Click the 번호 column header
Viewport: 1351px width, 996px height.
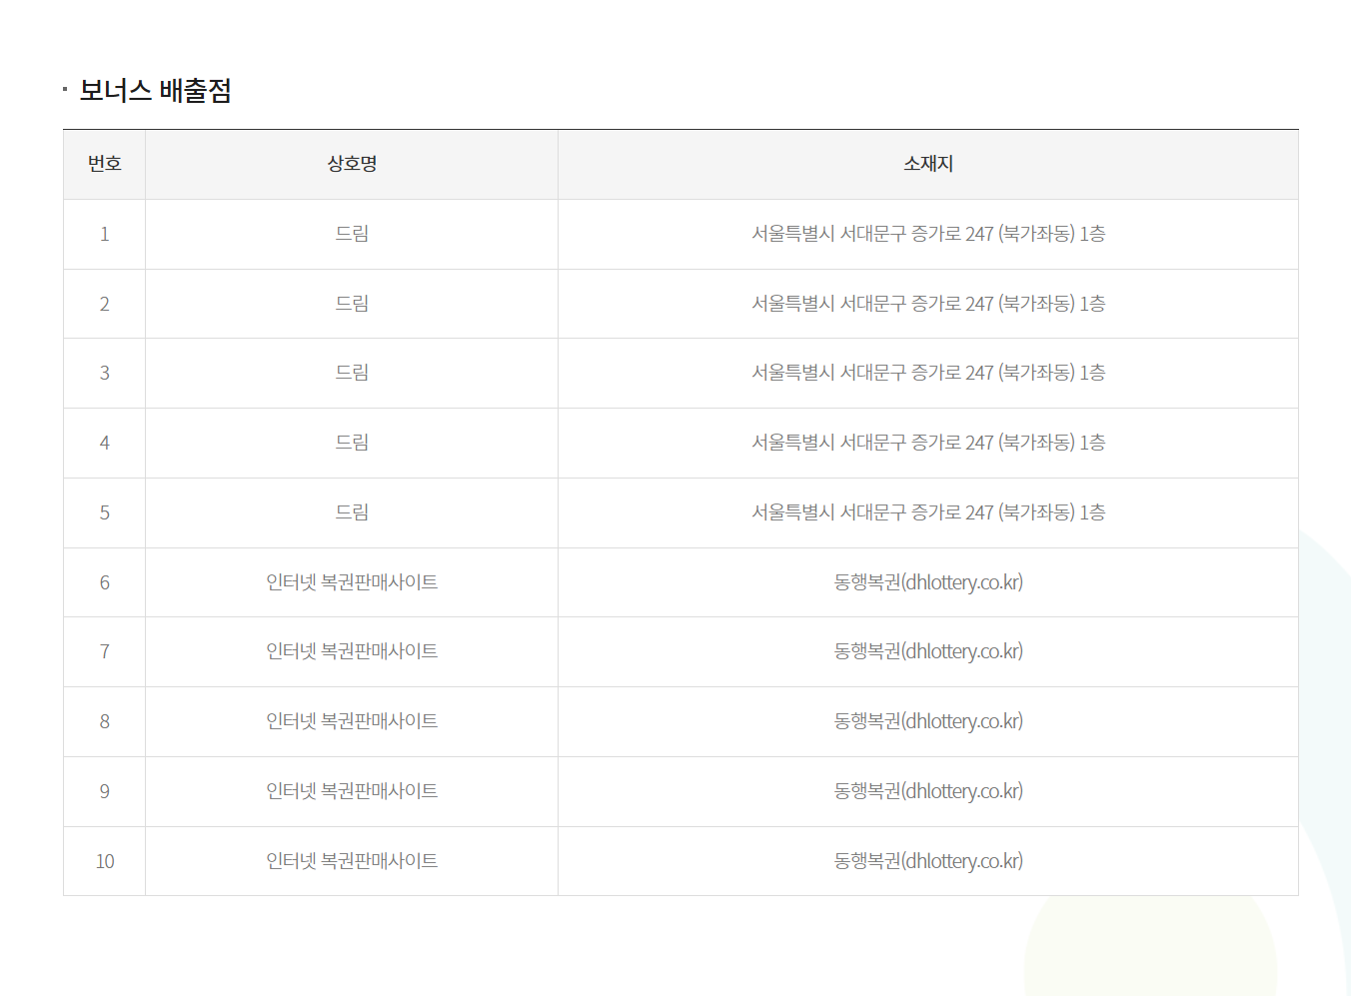[104, 164]
